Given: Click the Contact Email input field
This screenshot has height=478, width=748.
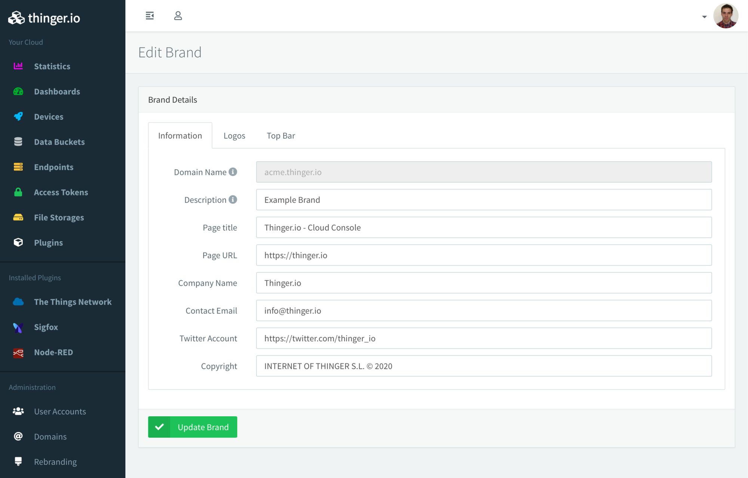Looking at the screenshot, I should [484, 311].
